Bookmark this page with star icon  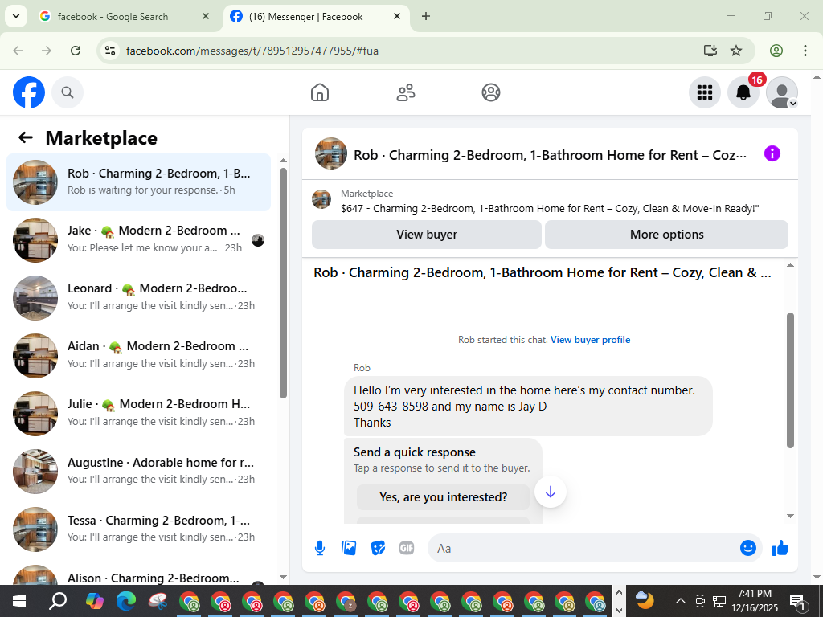click(x=736, y=51)
